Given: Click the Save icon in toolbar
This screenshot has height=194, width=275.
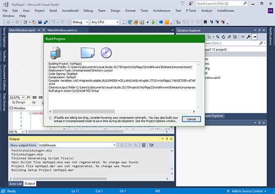Looking at the screenshot, I should 40,22.
